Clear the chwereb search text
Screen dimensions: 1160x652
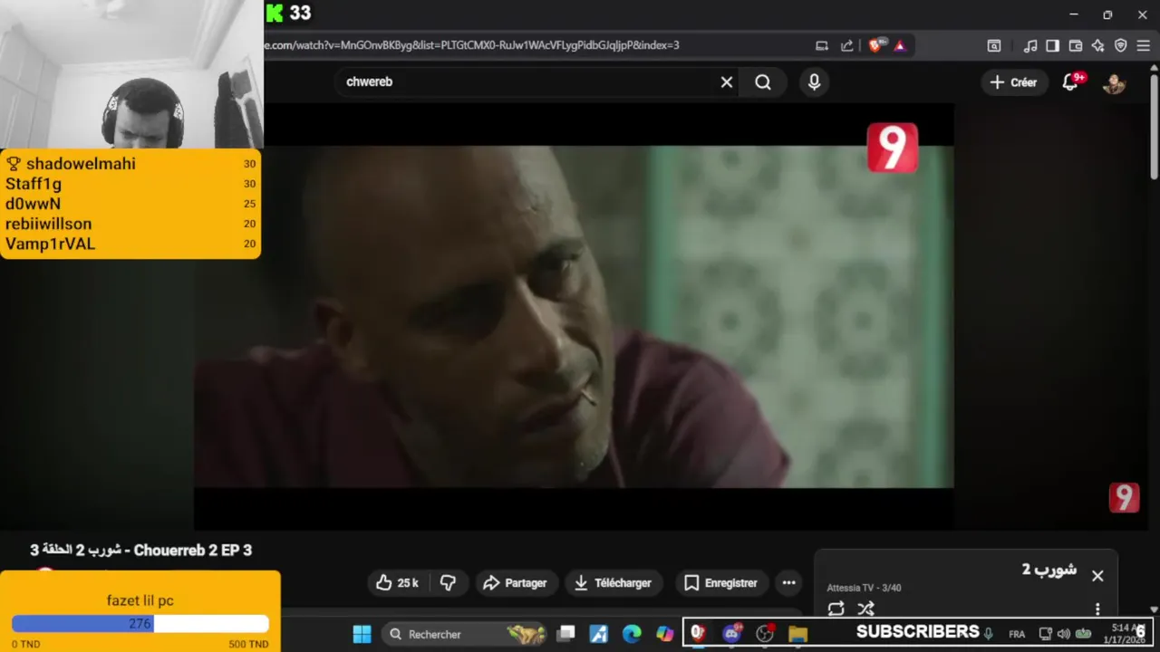click(727, 82)
